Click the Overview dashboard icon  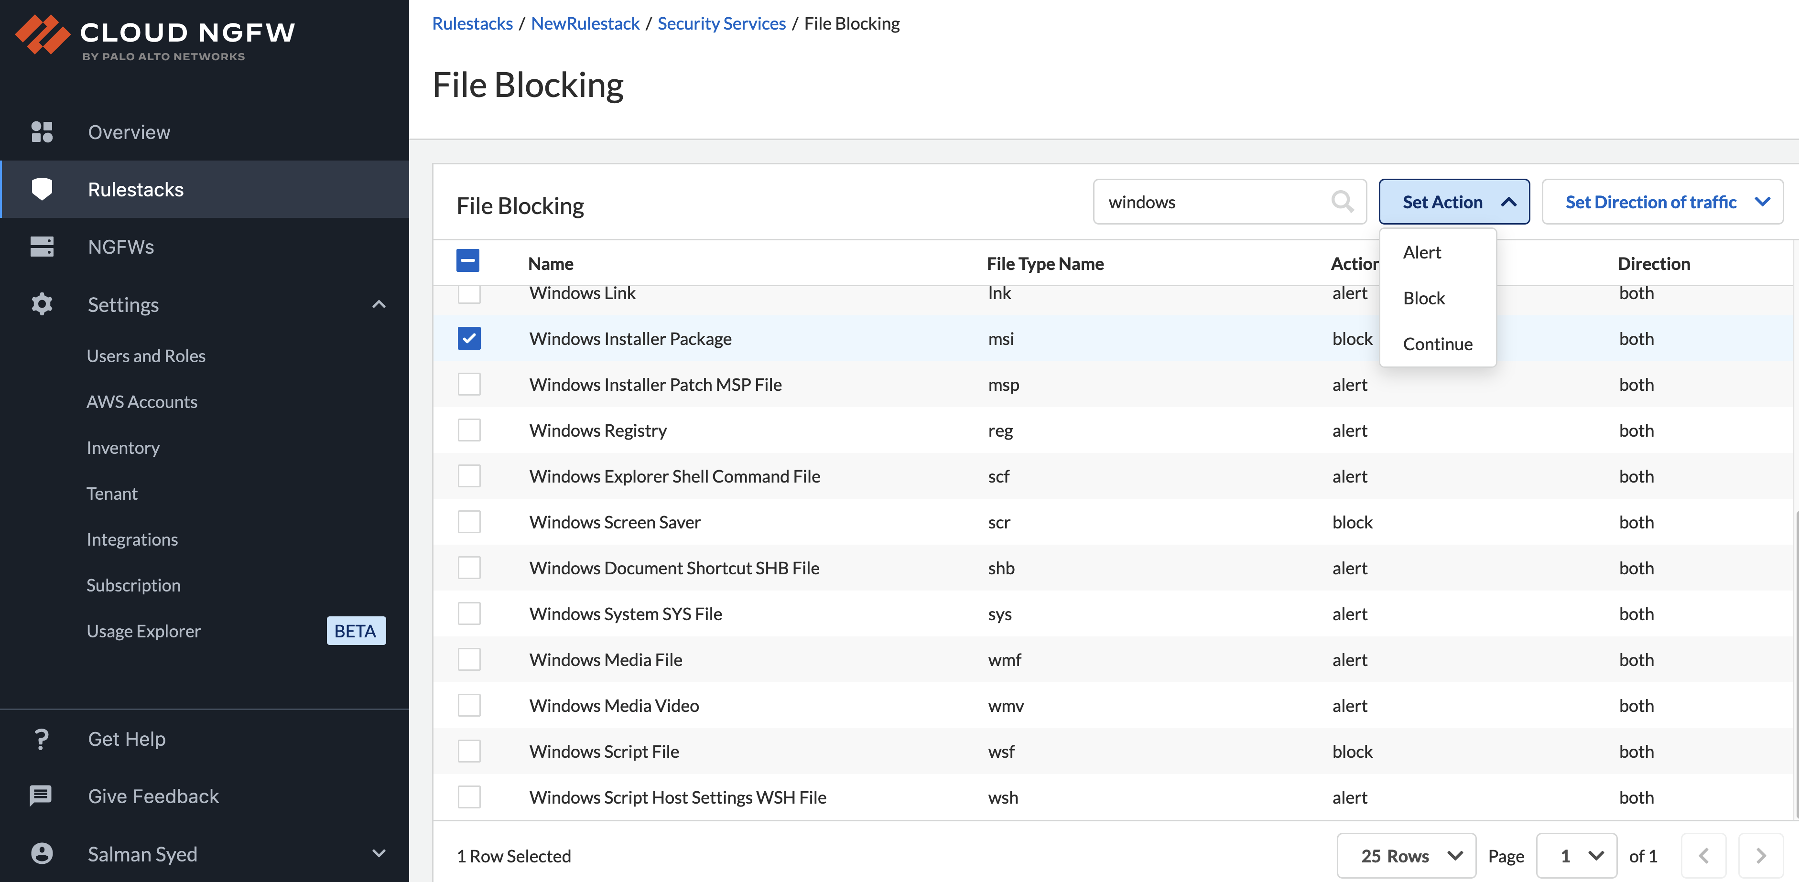pos(42,132)
